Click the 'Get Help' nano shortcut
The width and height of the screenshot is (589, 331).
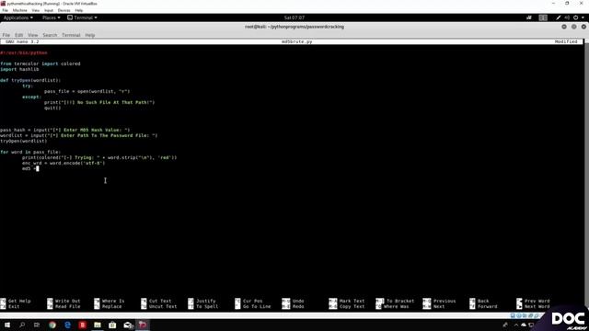pyautogui.click(x=16, y=301)
